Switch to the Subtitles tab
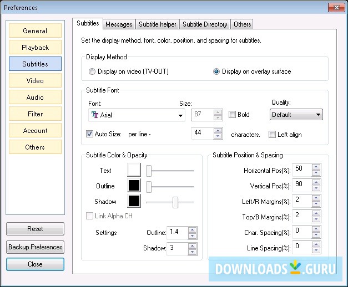The image size is (348, 287). point(88,23)
